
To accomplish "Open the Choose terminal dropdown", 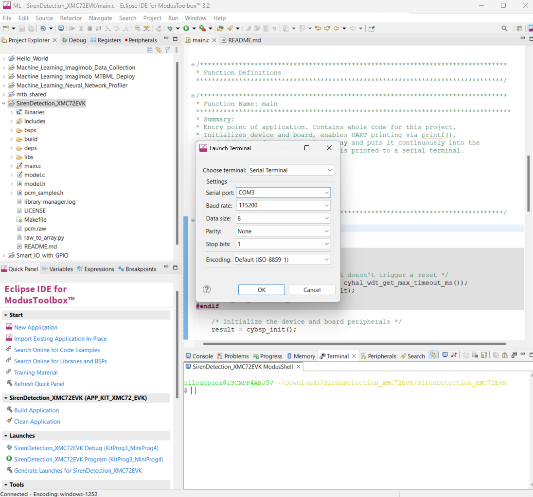I will pos(291,170).
